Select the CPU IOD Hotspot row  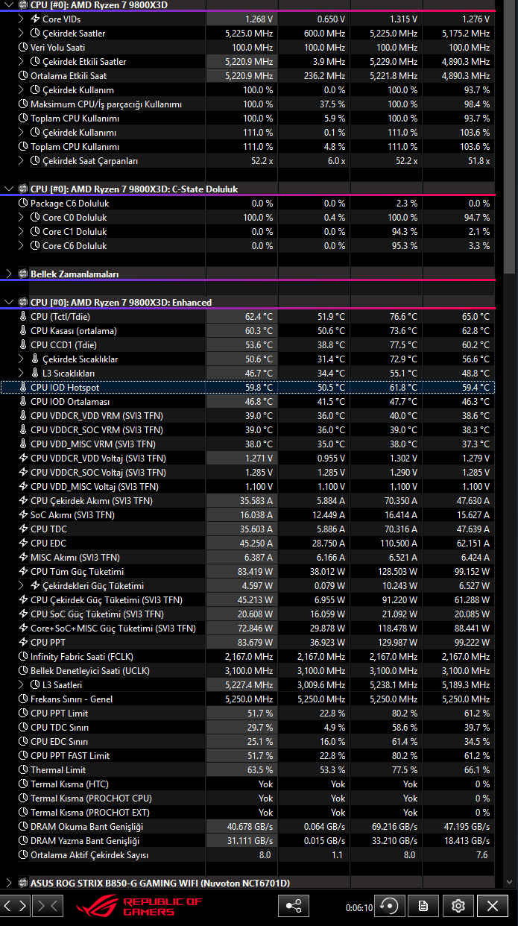pos(247,388)
